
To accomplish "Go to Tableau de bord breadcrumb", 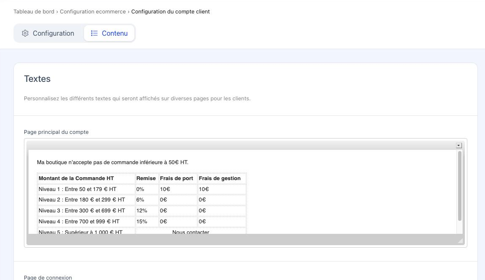I will [x=34, y=11].
